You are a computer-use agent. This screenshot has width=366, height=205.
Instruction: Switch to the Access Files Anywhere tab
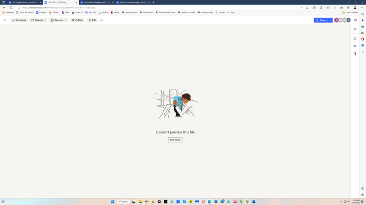[x=97, y=2]
